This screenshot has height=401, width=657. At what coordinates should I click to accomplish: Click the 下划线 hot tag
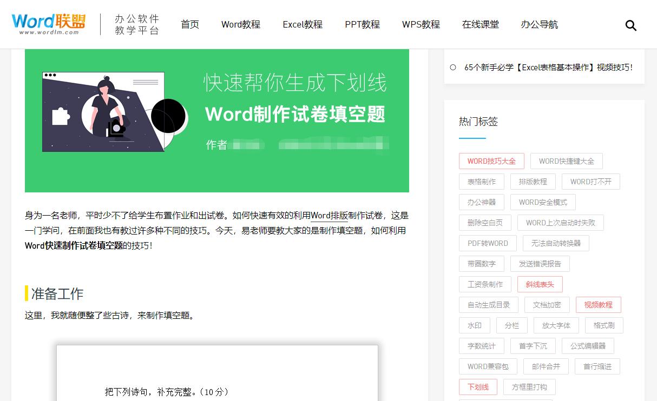coord(478,387)
